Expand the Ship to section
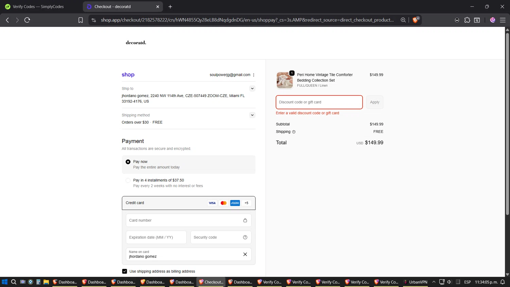This screenshot has height=287, width=510. (252, 88)
